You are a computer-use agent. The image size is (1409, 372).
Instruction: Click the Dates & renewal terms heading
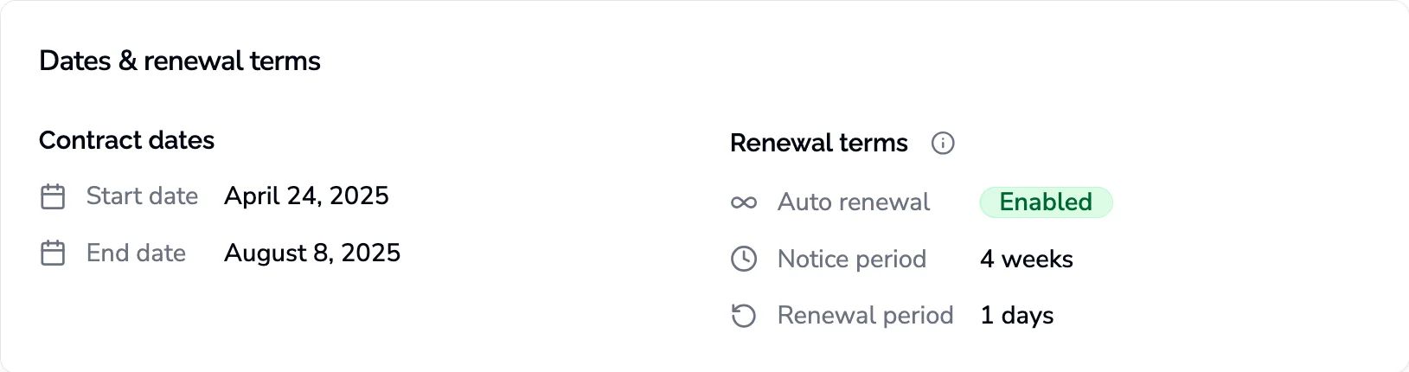[x=180, y=61]
